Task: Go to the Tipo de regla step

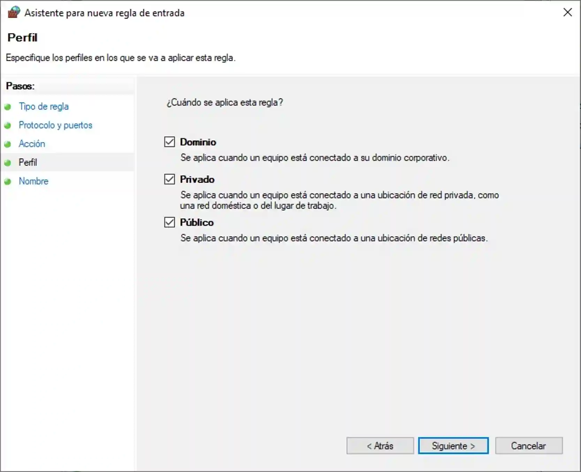Action: pos(44,107)
